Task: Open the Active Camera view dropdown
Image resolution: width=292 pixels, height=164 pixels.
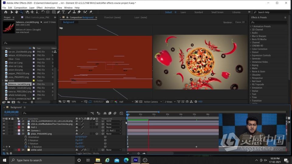Action: point(152,102)
